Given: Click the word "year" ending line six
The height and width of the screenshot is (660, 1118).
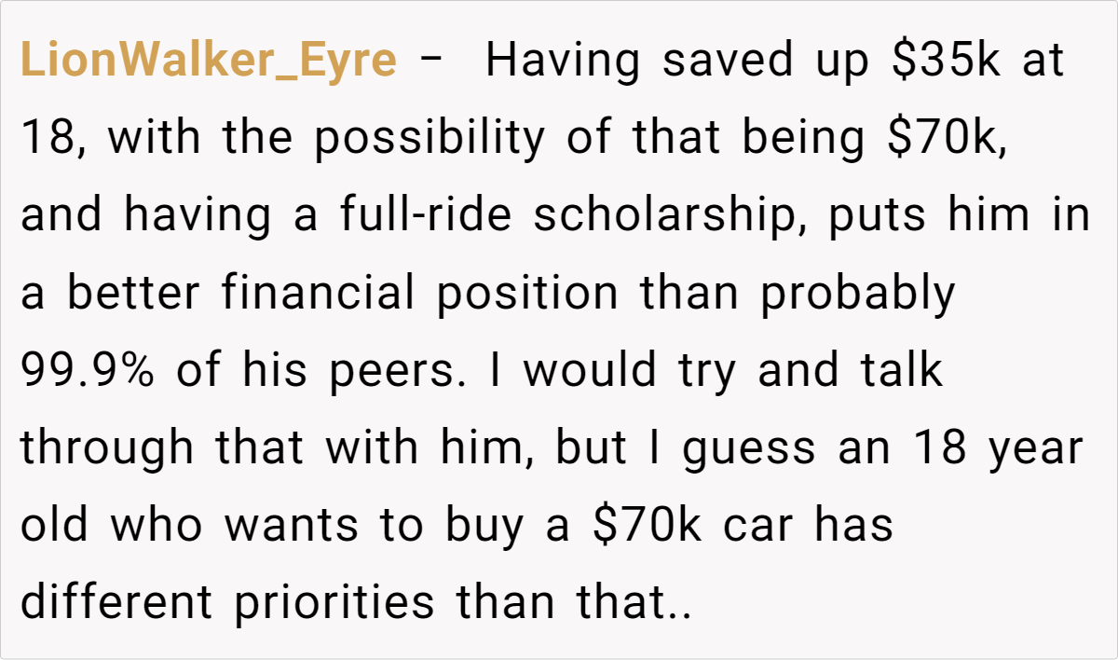Looking at the screenshot, I should 1040,448.
